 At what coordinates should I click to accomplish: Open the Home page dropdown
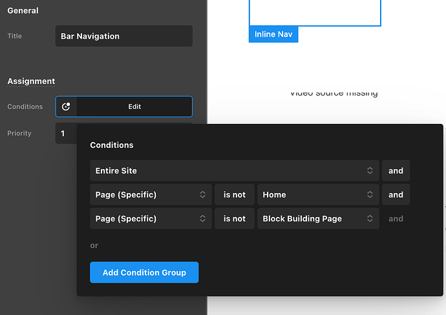click(x=317, y=194)
